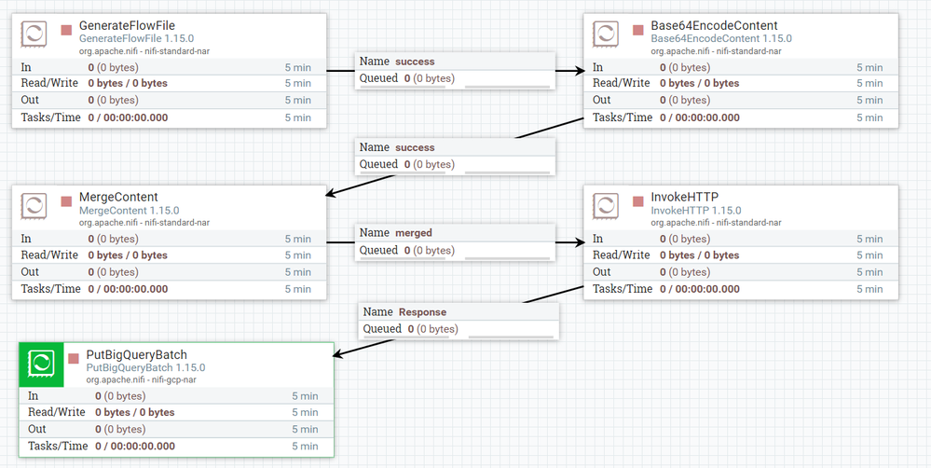Click GenerateFlowFile's red stopped status indicator

click(x=66, y=30)
